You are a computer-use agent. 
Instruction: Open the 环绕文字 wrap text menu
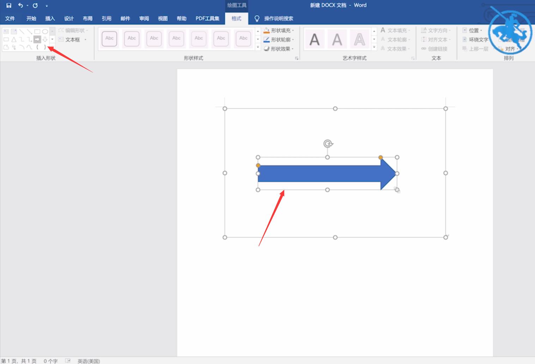[x=475, y=40]
